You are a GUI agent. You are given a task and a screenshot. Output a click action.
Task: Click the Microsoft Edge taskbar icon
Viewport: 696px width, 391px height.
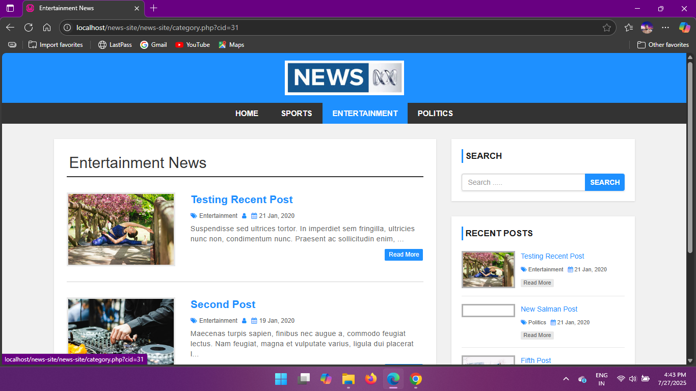pos(393,379)
